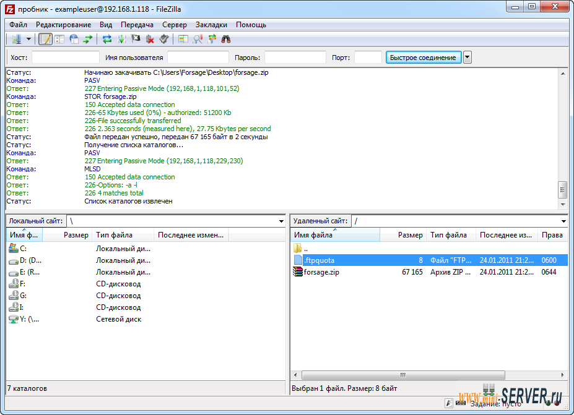Screen dimensions: 574x415
Task: Select the Y: network drive
Action: coord(146,319)
